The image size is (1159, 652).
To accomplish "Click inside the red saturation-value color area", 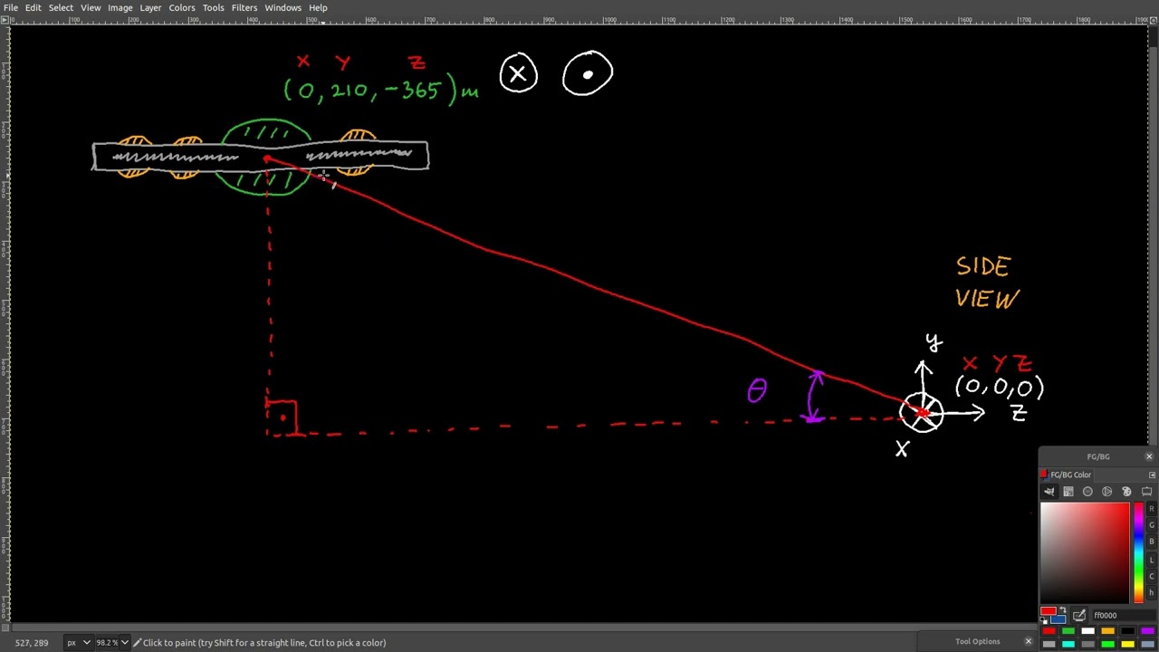I will click(x=1086, y=552).
